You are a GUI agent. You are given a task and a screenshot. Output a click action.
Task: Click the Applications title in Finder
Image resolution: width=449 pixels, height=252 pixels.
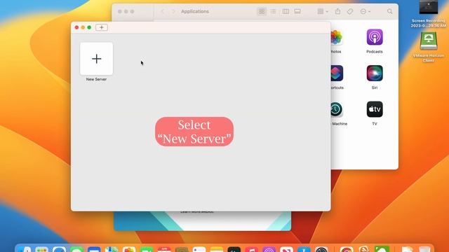click(195, 11)
